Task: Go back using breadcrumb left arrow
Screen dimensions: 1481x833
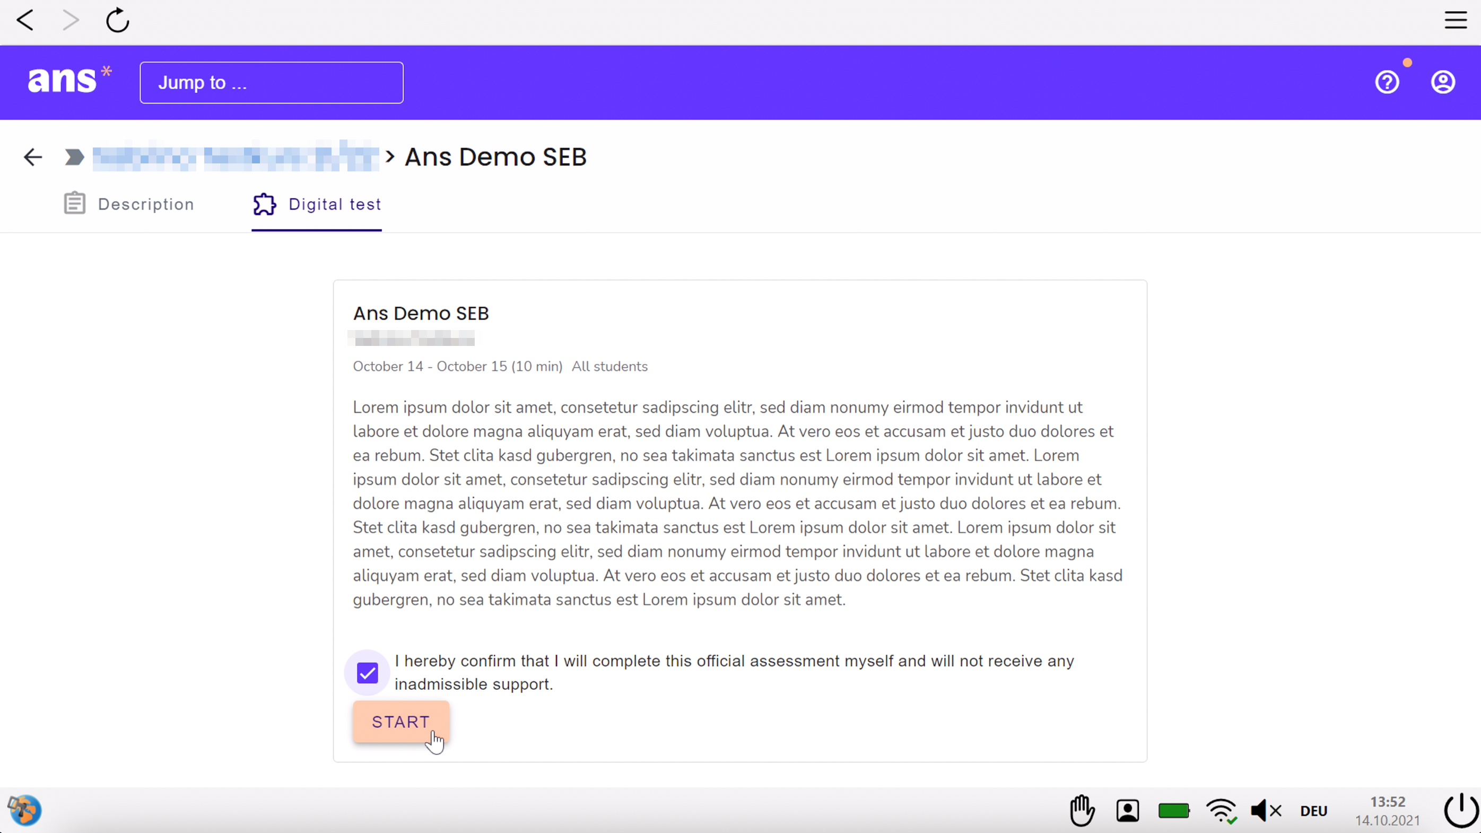Action: (x=33, y=157)
